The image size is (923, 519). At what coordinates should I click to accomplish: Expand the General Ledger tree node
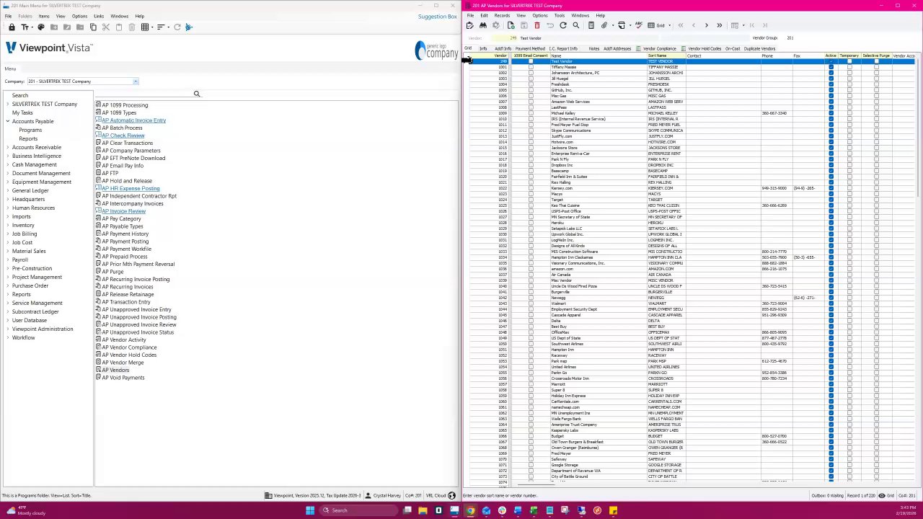[8, 190]
